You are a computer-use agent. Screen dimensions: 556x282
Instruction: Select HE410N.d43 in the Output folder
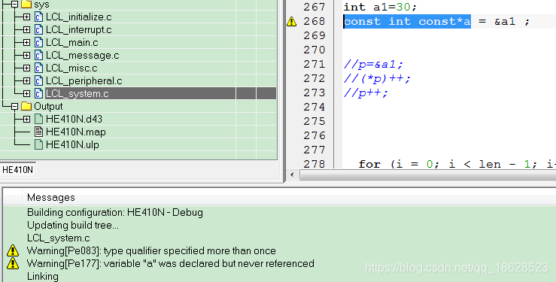74,119
